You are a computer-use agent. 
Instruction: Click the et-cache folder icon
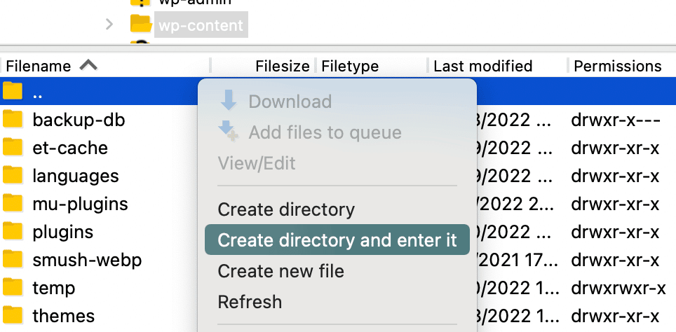(x=13, y=148)
